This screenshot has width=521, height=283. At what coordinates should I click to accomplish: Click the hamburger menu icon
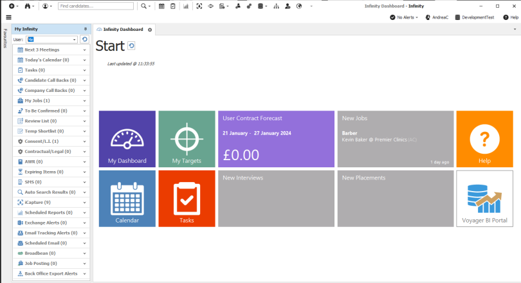[8, 17]
